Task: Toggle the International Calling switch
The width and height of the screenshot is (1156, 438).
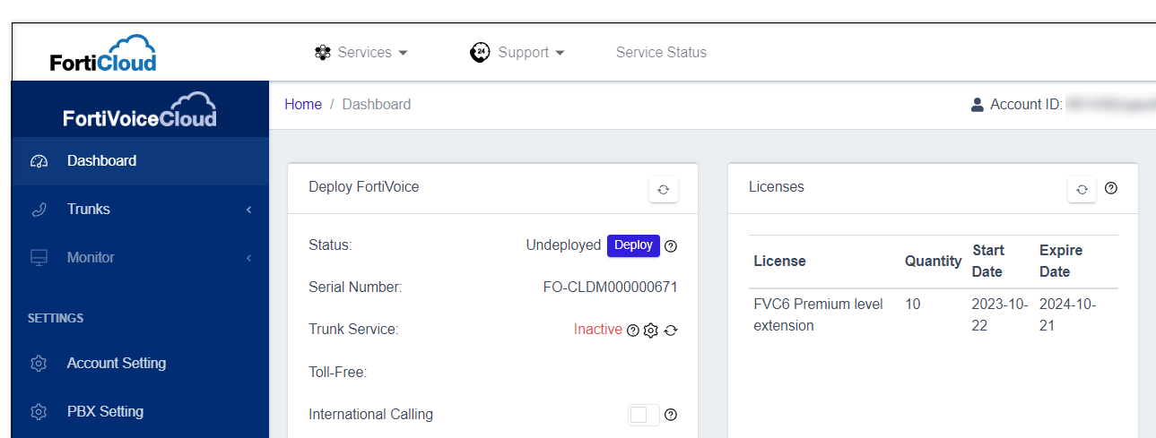Action: tap(643, 415)
